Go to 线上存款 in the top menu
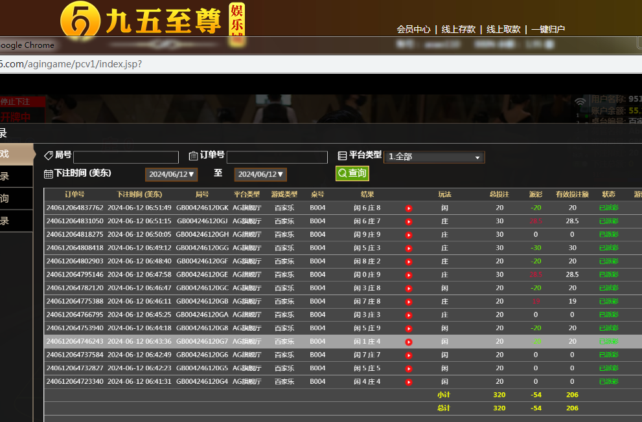The image size is (642, 422). (x=458, y=29)
